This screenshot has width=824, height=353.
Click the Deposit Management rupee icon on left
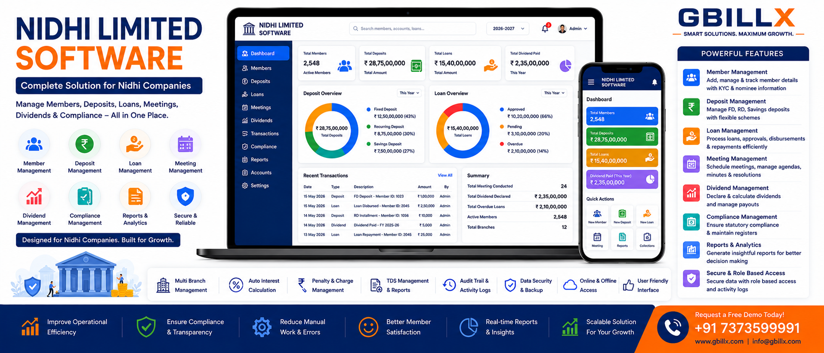tap(84, 144)
